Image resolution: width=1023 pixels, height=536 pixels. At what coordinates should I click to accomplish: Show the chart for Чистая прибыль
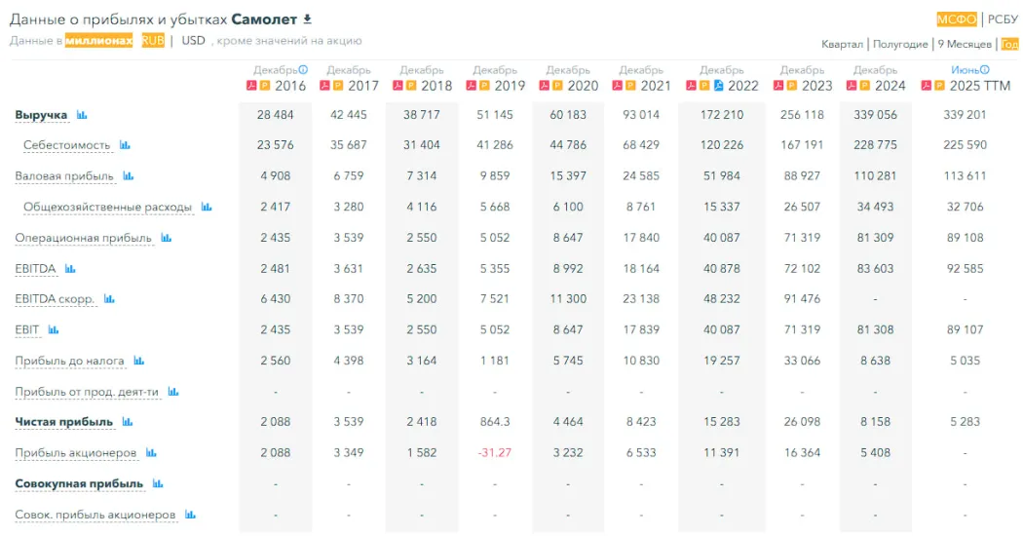(x=128, y=422)
